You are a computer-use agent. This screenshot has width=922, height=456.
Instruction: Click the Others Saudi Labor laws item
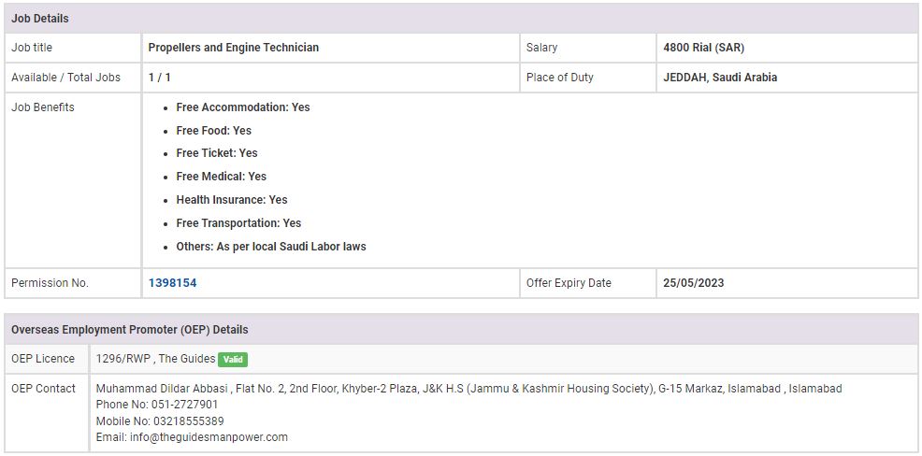click(x=270, y=247)
